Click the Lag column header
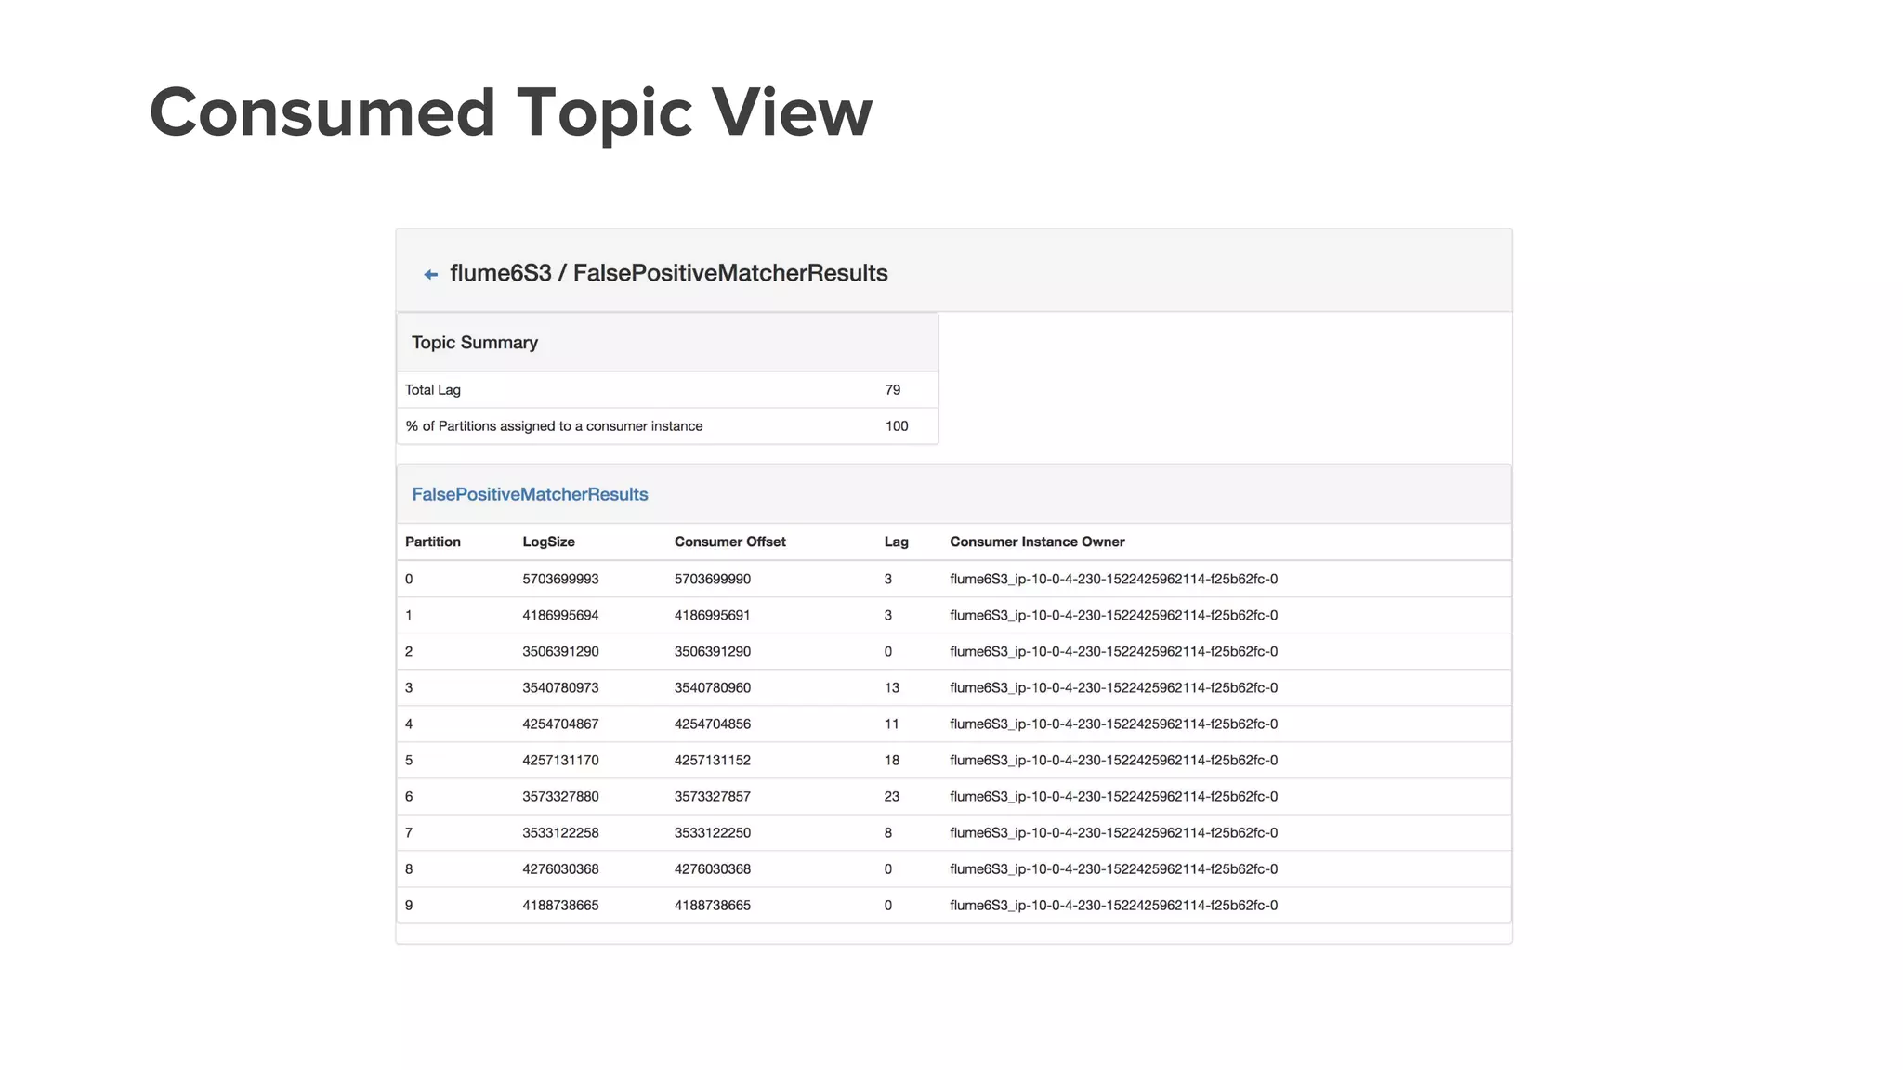The width and height of the screenshot is (1903, 1070). (896, 542)
